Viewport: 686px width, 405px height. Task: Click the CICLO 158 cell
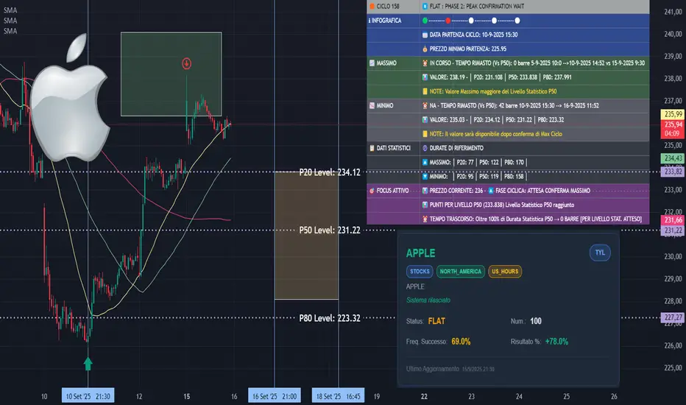(393, 6)
